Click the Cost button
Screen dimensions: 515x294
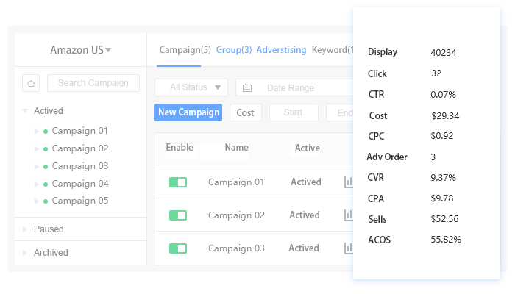pyautogui.click(x=245, y=112)
